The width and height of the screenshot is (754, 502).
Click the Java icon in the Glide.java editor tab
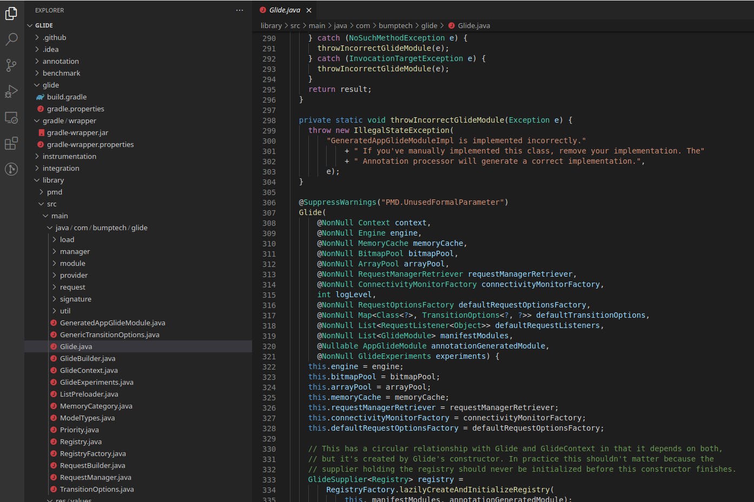coord(263,10)
